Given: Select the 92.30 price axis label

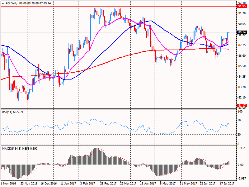Looking at the screenshot, I should (x=242, y=3).
